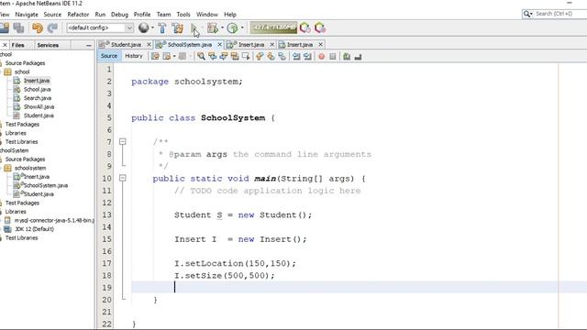Select Insert.java under school package
The height and width of the screenshot is (330, 587).
pos(37,81)
